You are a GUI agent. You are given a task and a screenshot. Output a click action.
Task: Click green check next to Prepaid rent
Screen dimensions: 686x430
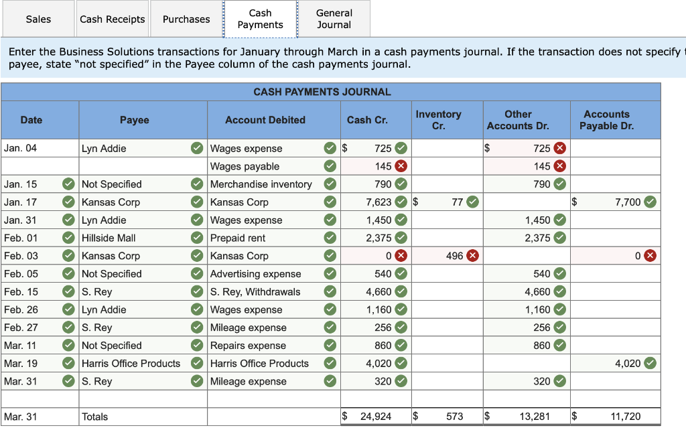pos(330,238)
